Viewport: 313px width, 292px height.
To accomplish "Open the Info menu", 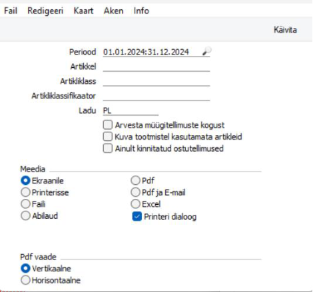I will point(141,11).
